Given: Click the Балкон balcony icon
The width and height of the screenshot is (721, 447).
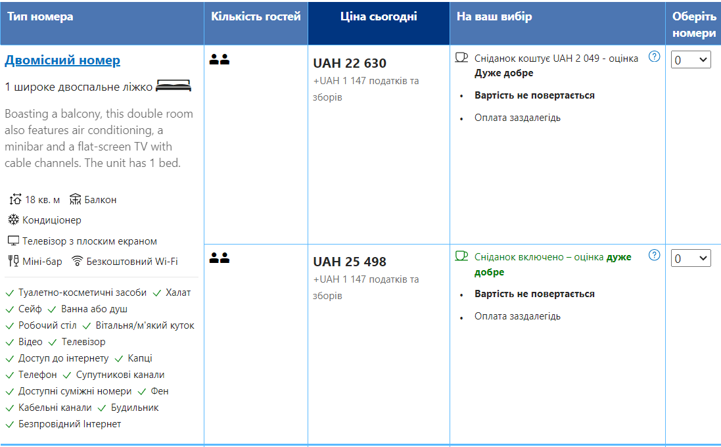Looking at the screenshot, I should pyautogui.click(x=75, y=199).
